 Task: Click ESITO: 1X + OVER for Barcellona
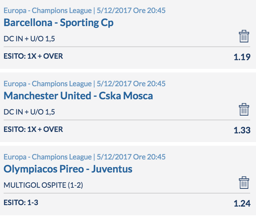pyautogui.click(x=33, y=56)
